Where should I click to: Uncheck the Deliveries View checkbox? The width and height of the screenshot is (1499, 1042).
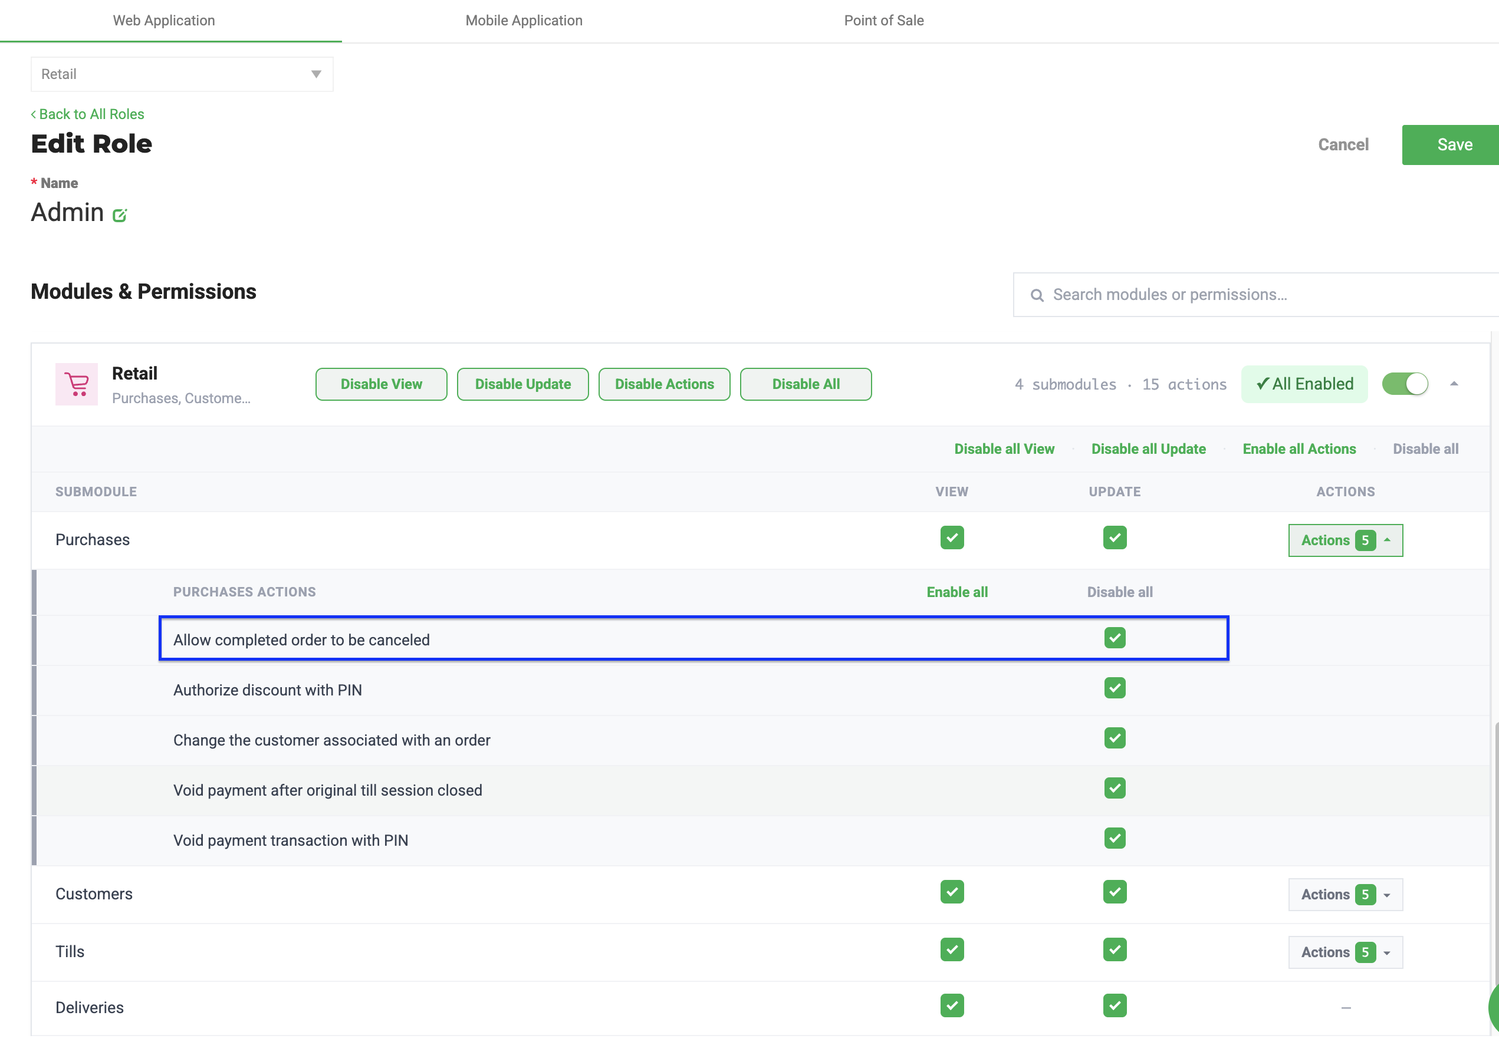(x=952, y=1005)
